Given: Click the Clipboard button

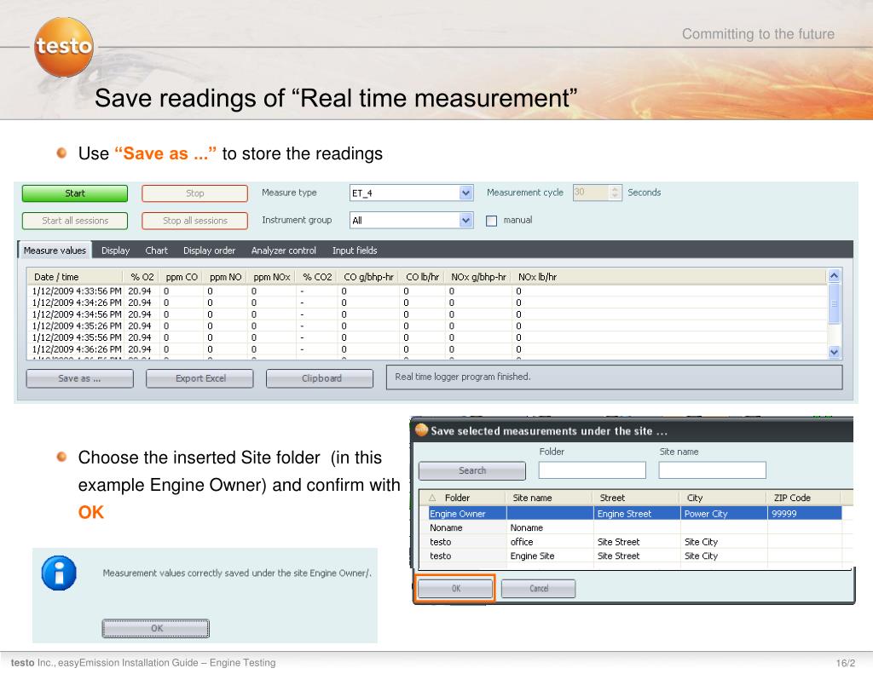Looking at the screenshot, I should [x=321, y=378].
